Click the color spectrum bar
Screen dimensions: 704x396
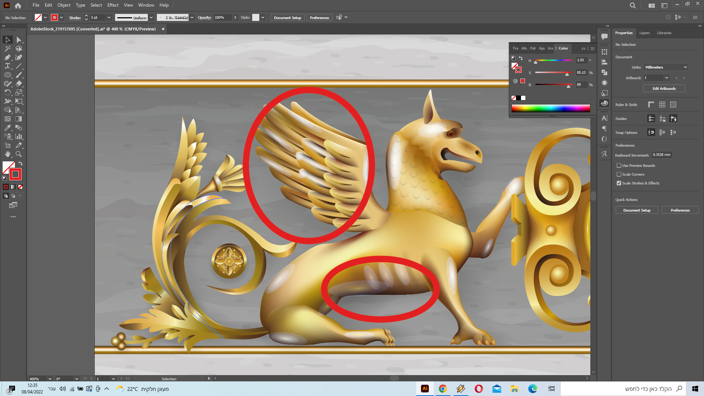(550, 108)
